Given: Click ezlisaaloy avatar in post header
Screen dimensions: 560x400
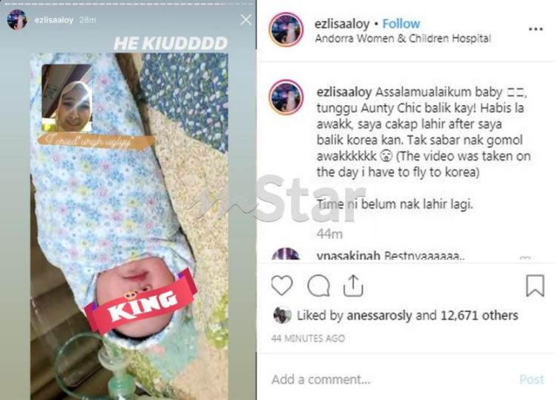Looking at the screenshot, I should [286, 30].
